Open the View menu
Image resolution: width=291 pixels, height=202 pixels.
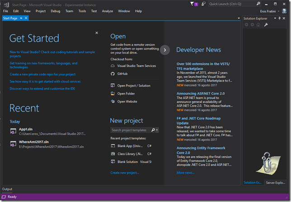point(27,11)
